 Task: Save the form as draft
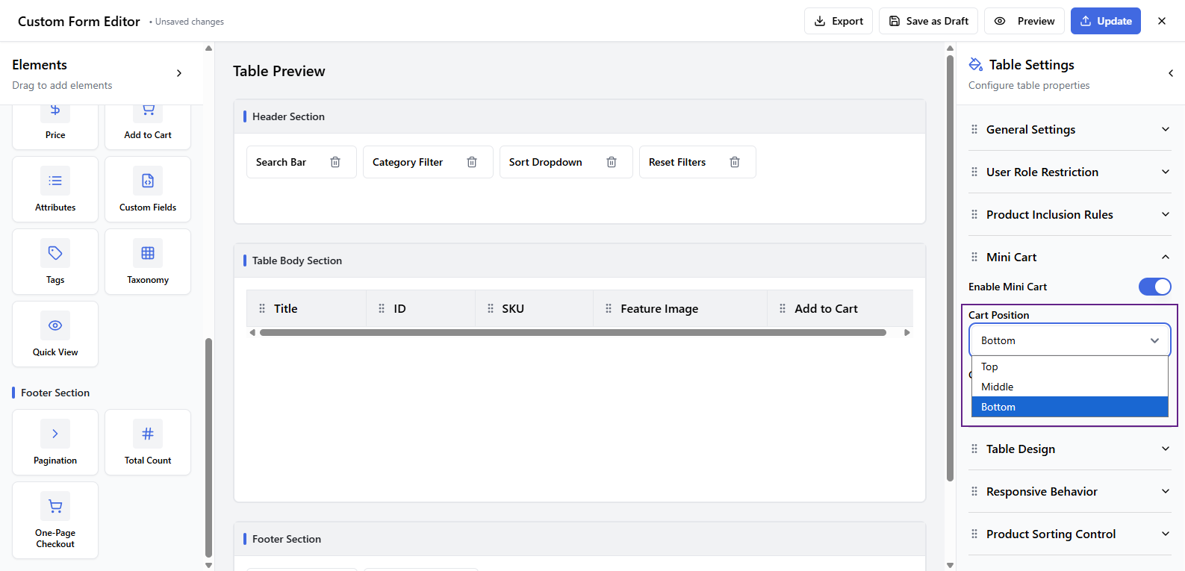[928, 21]
